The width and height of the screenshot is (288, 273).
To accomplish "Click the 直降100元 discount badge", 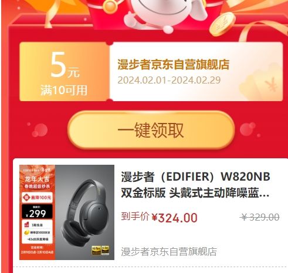I will tap(37, 197).
